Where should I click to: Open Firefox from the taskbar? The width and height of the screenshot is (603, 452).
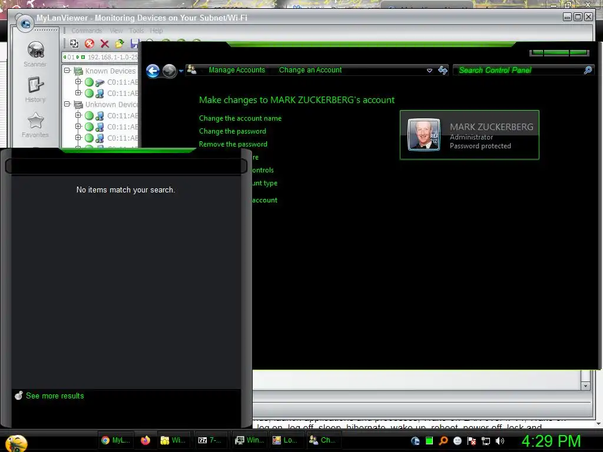(x=145, y=440)
